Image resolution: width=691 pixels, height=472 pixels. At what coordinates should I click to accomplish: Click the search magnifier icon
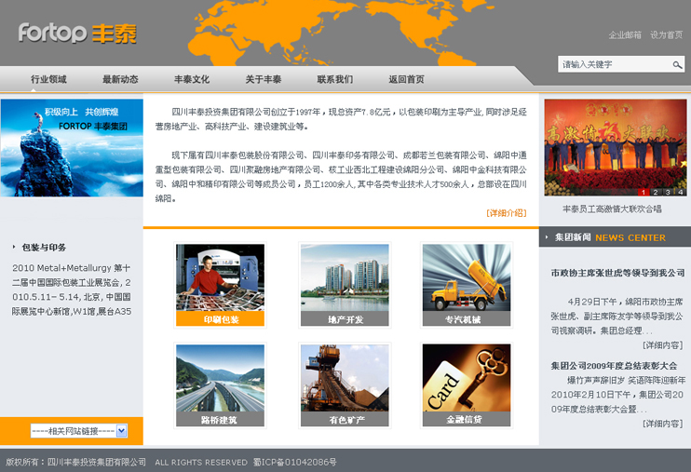coord(677,65)
